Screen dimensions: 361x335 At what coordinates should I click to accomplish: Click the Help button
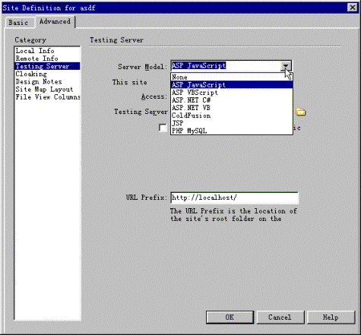(x=331, y=318)
